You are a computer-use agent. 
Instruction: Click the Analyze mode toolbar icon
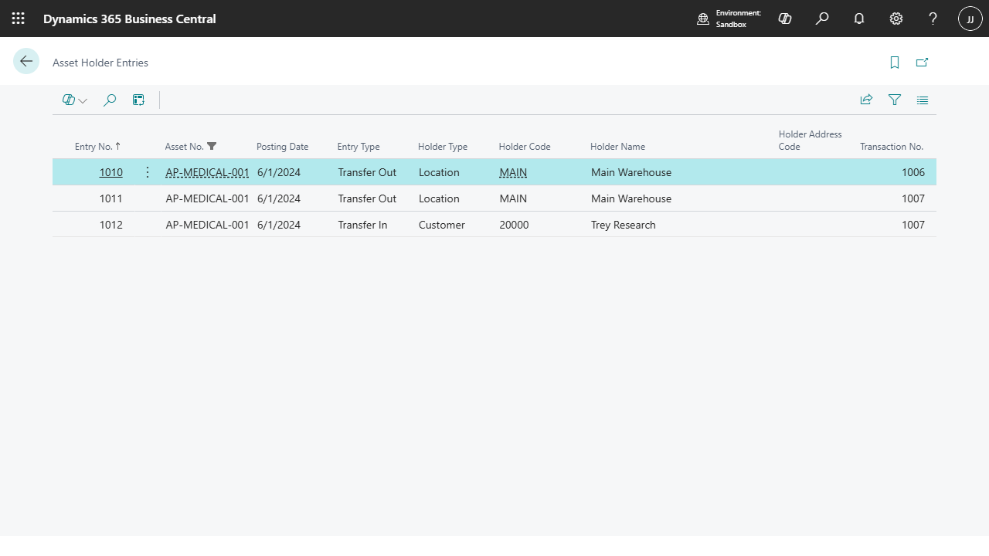point(138,100)
